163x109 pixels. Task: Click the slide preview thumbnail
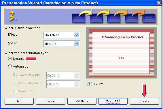(x=122, y=53)
